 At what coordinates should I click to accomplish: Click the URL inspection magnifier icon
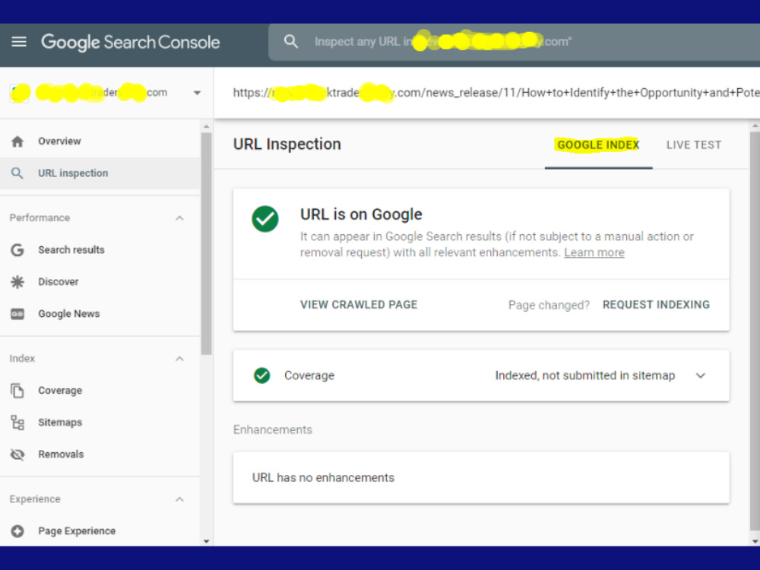(17, 173)
